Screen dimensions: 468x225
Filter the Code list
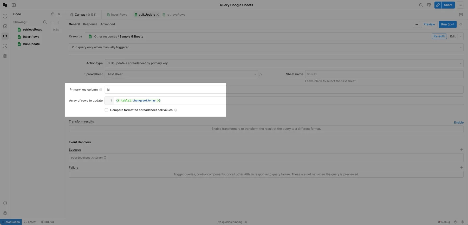point(52,22)
